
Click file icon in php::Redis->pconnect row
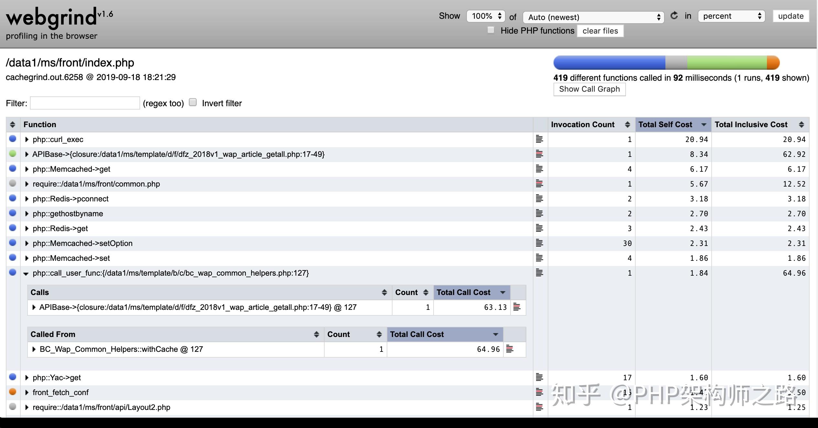click(539, 199)
